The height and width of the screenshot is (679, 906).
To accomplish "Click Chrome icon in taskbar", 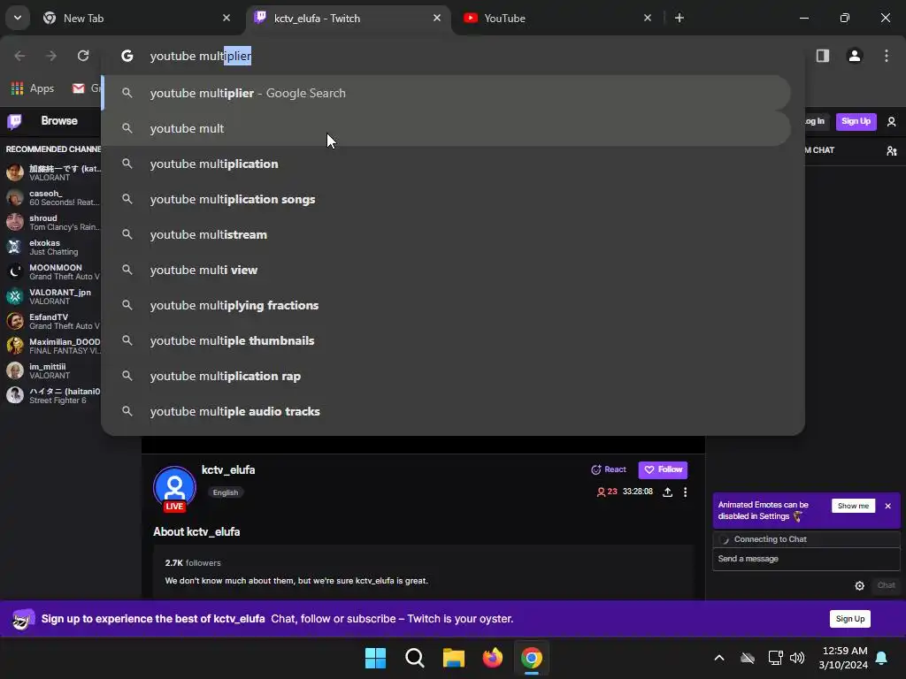I will [x=532, y=658].
